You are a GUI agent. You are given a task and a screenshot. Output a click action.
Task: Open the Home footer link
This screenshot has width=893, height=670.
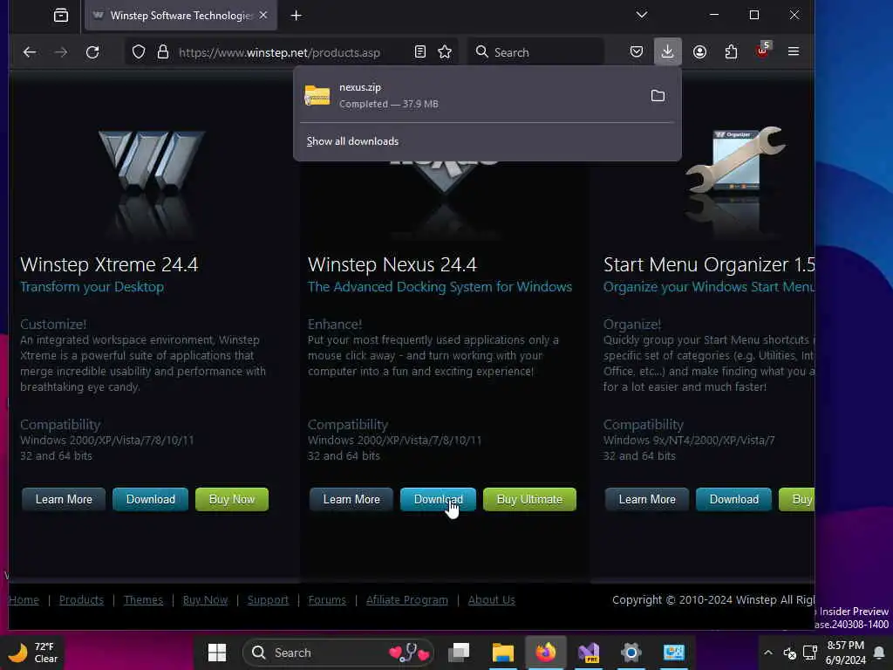(24, 600)
